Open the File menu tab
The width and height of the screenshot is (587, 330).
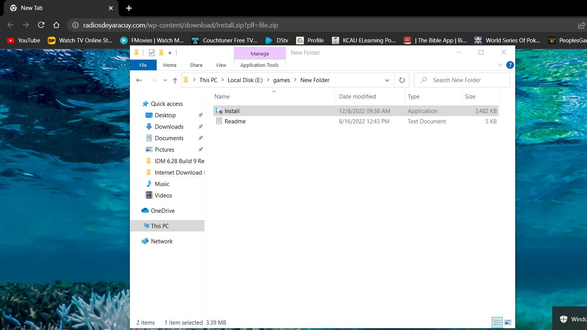[x=143, y=65]
